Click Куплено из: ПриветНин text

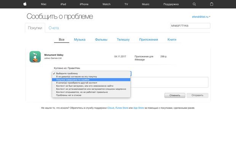[x=67, y=68]
